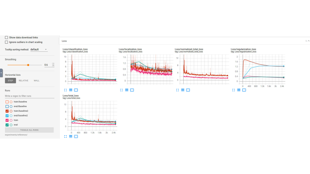Expand classification_loss chart to full size
The height and width of the screenshot is (174, 310).
click(65, 90)
